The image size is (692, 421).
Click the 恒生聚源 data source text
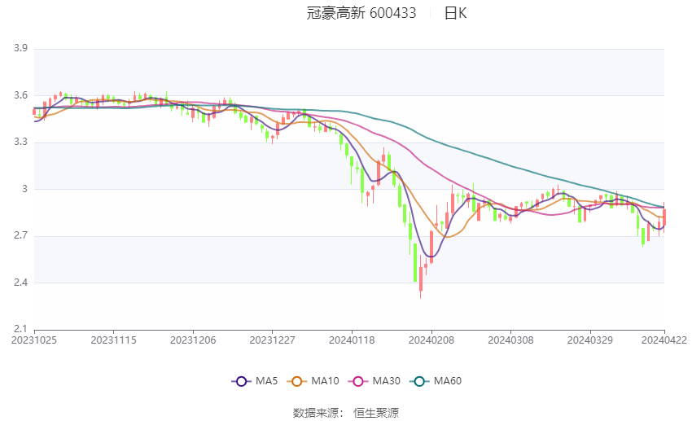[x=375, y=413]
